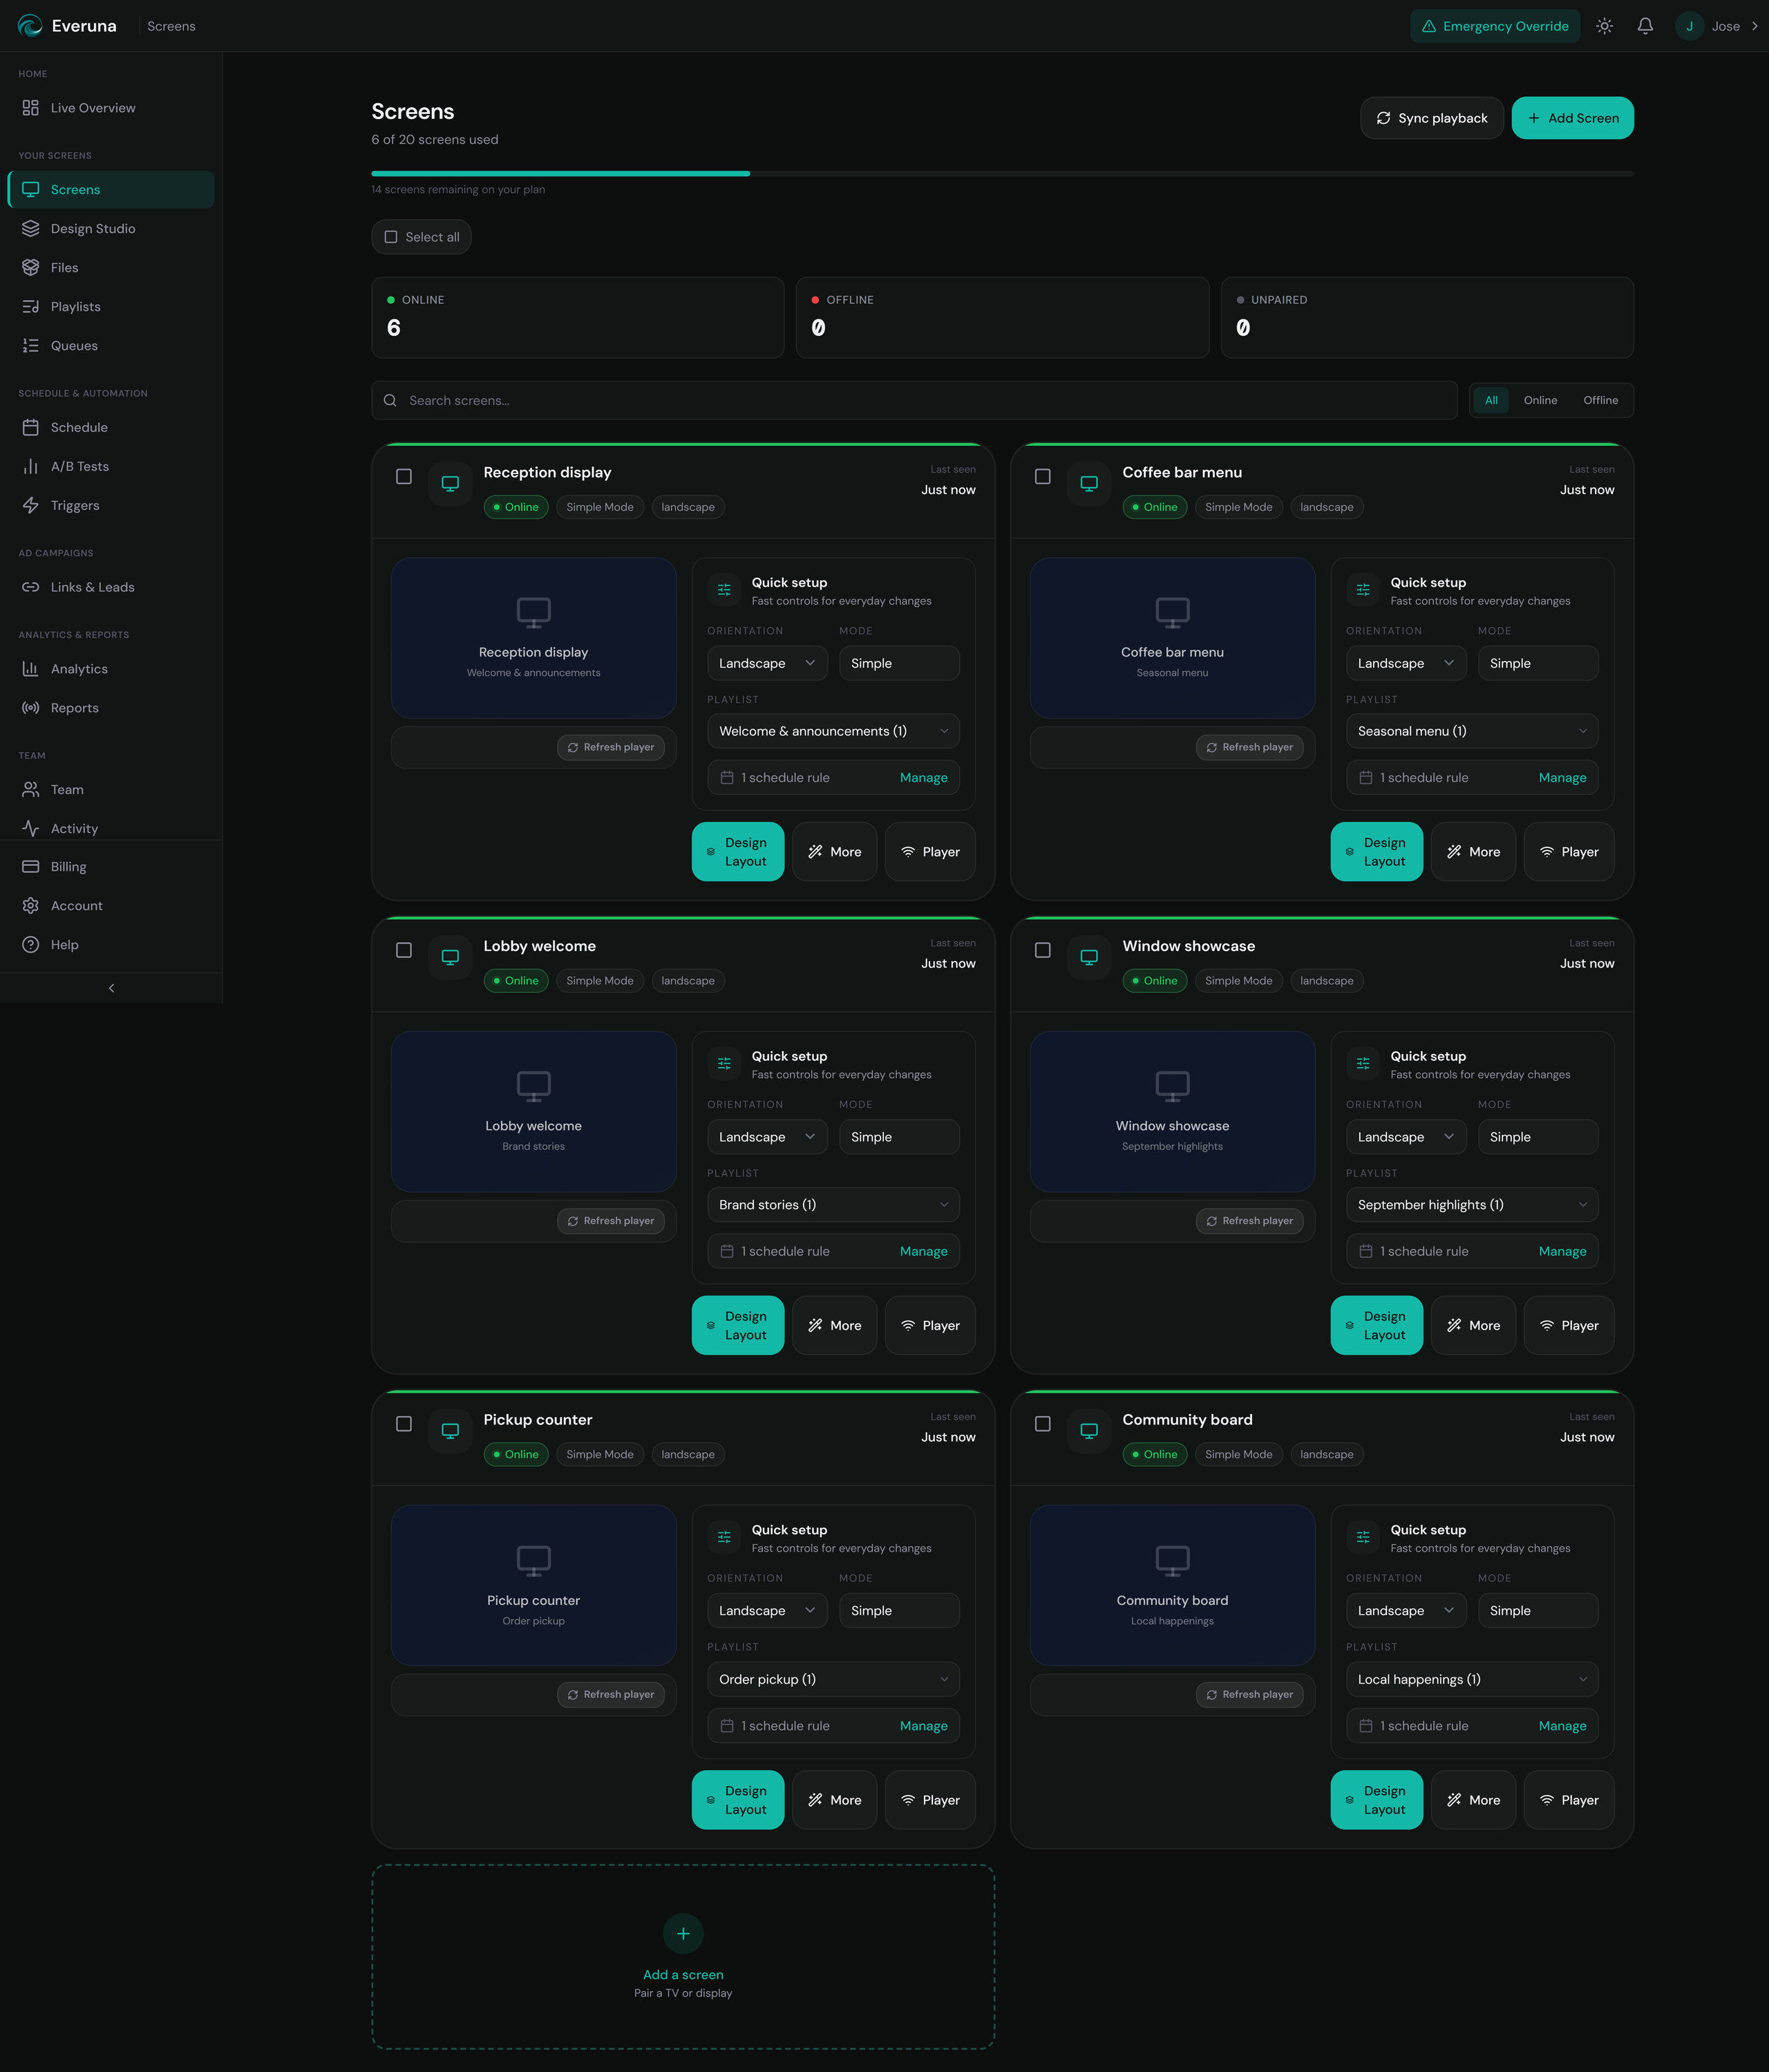This screenshot has height=2072, width=1769.
Task: Open the Local happenings playlist dropdown
Action: pos(1472,1680)
